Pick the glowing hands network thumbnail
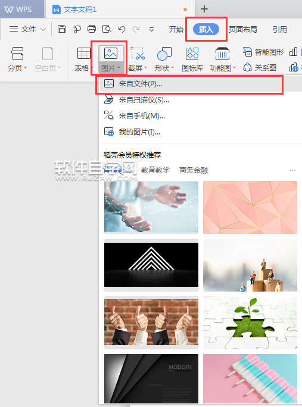Image resolution: width=302 pixels, height=407 pixels. 151,206
